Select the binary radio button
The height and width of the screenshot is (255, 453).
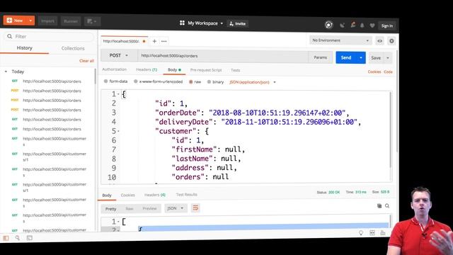pyautogui.click(x=209, y=82)
